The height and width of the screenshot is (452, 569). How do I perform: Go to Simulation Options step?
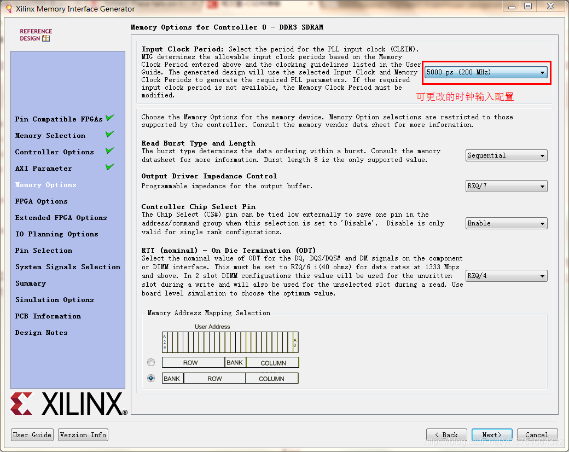tap(54, 299)
